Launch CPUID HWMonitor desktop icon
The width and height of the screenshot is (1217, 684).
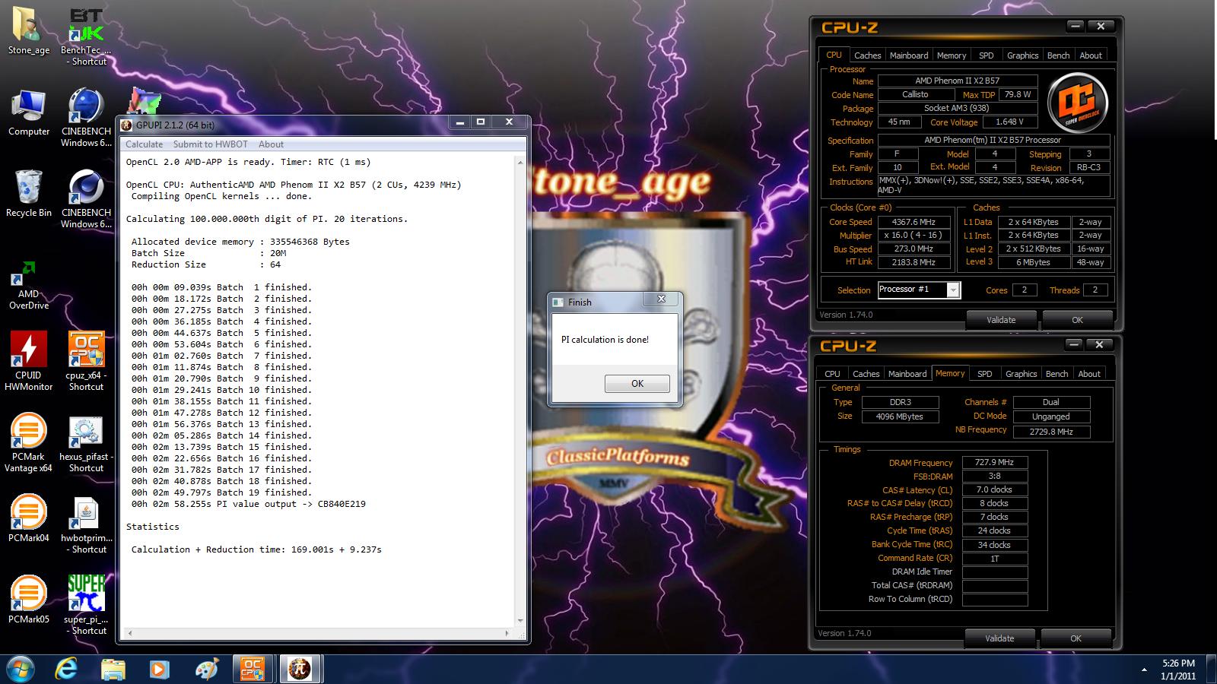(28, 362)
